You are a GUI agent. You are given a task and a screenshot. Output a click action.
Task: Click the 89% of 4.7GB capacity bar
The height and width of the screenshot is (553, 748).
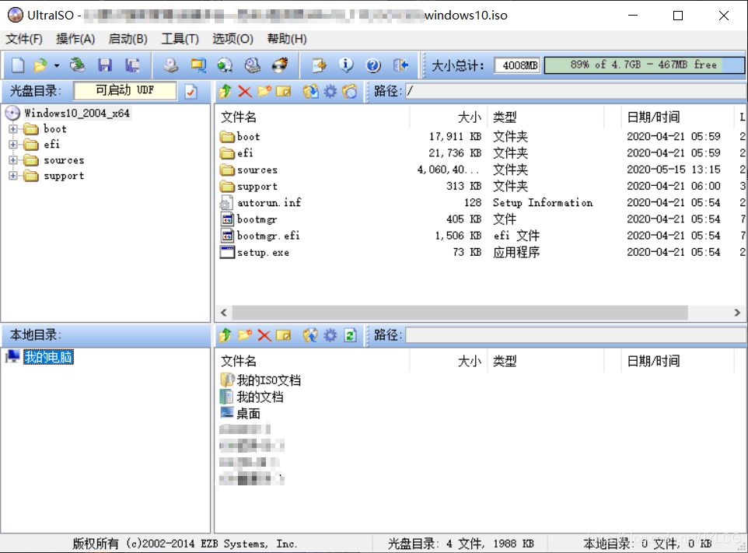[644, 65]
